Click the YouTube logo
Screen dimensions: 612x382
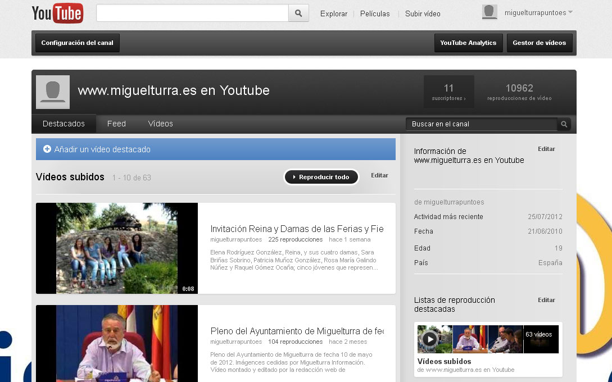pyautogui.click(x=58, y=13)
